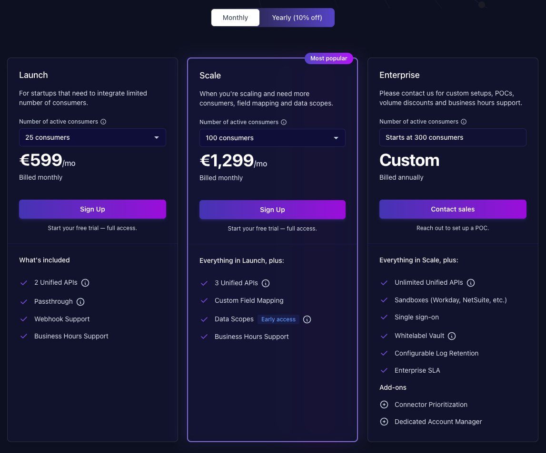546x453 pixels.
Task: Open the info tooltip for 2 Unified APIs
Action: (x=85, y=282)
